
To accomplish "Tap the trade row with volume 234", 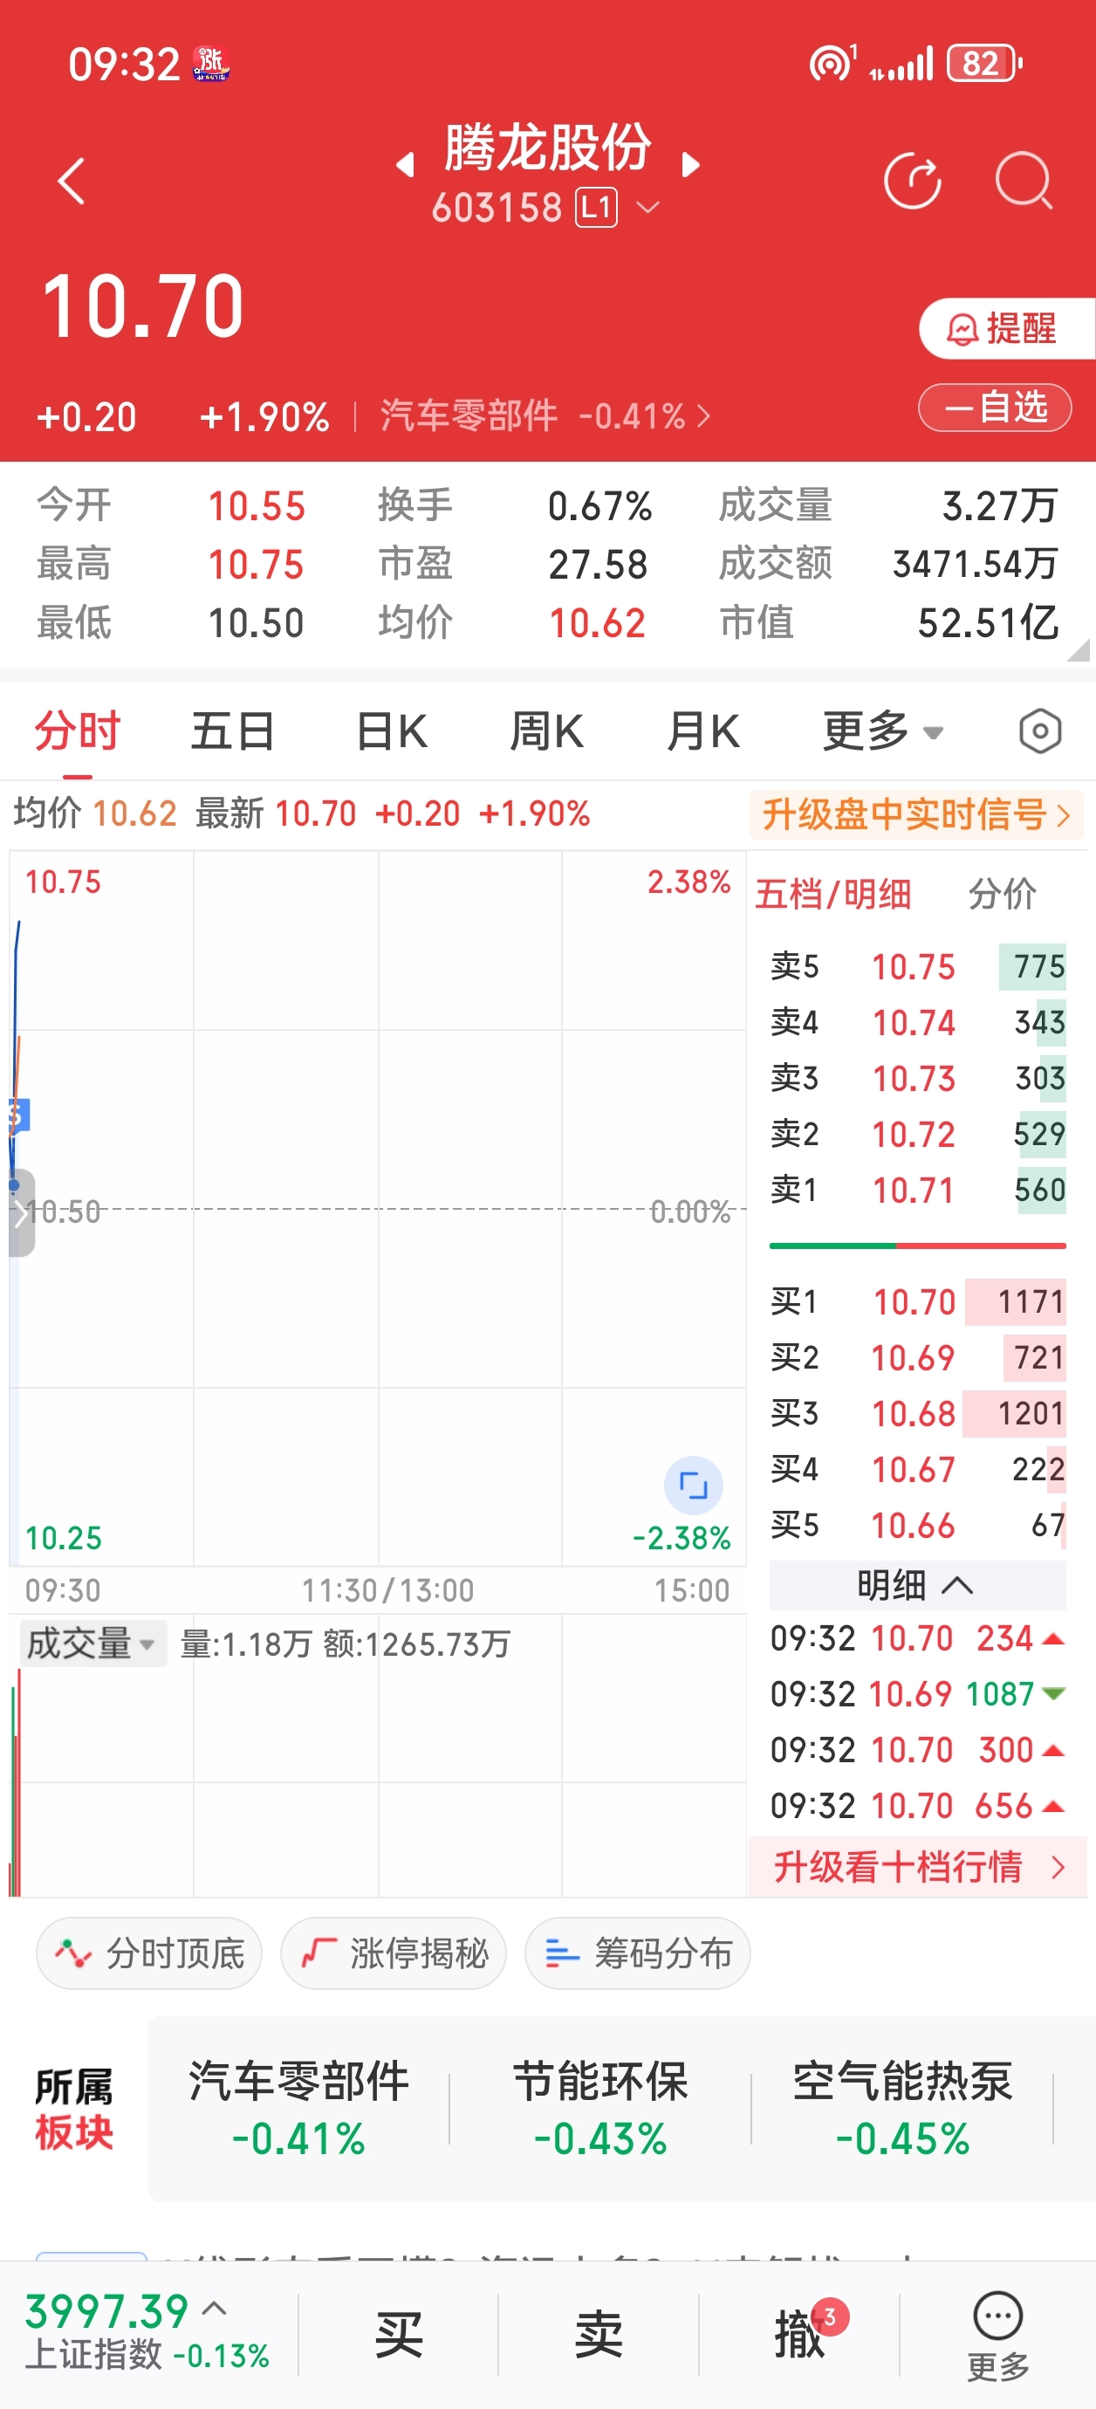I will coord(917,1638).
